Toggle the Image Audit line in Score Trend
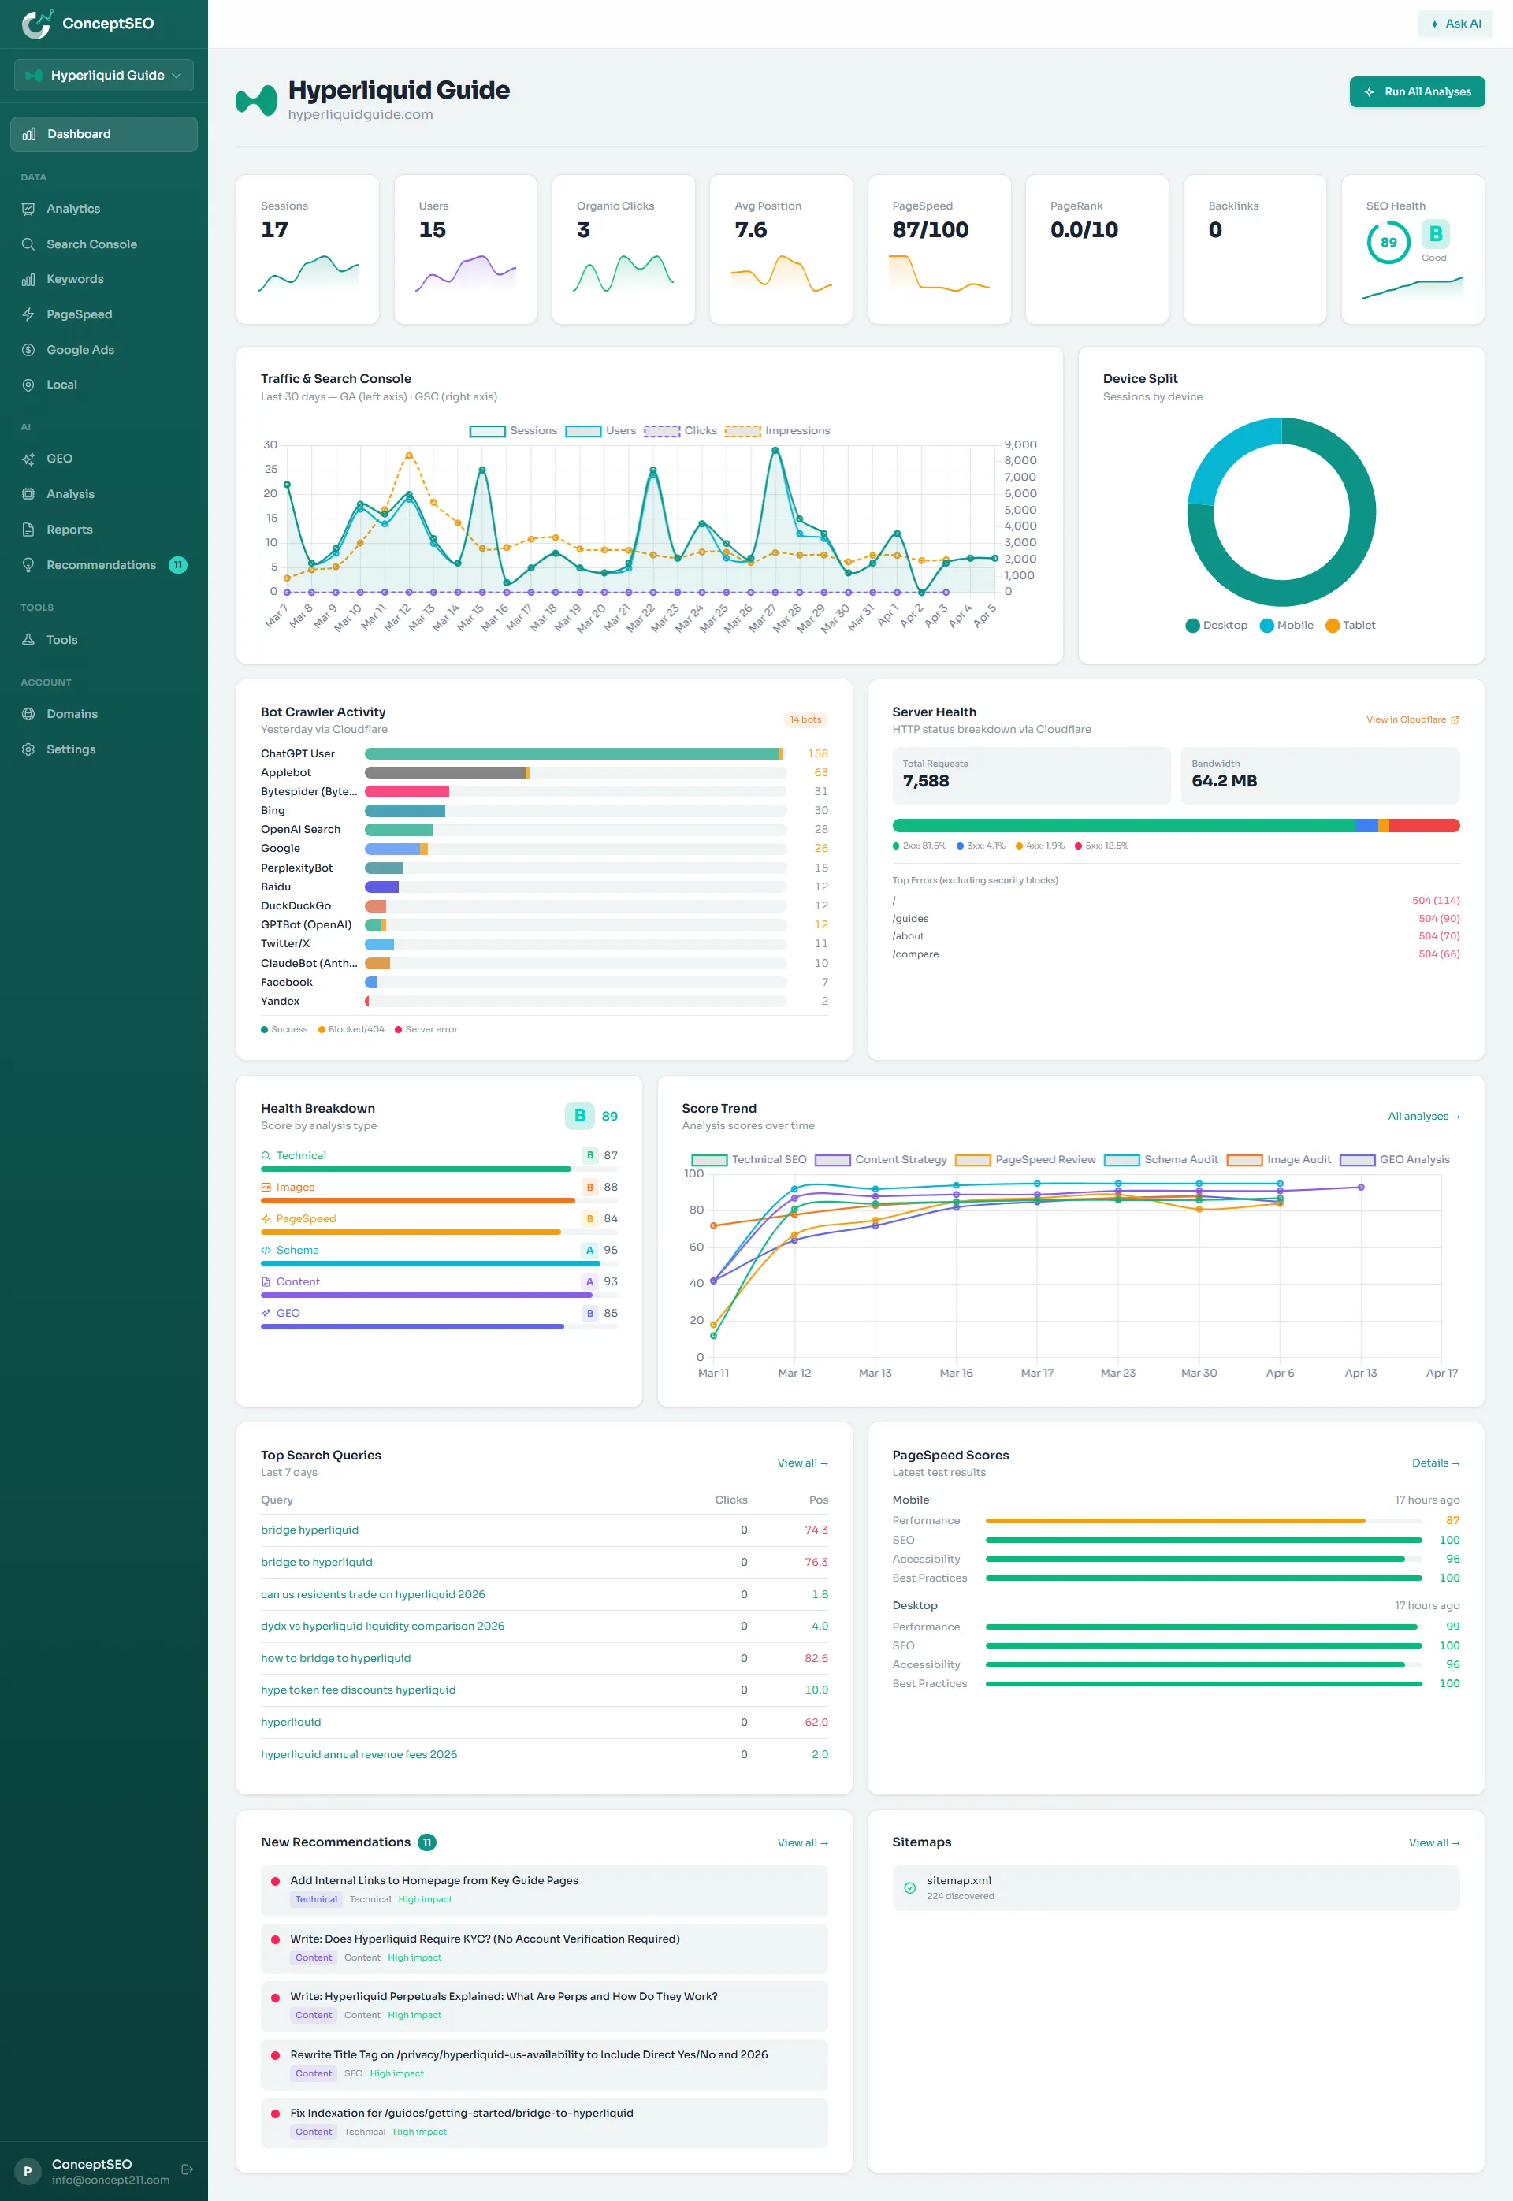1513x2201 pixels. tap(1279, 1159)
